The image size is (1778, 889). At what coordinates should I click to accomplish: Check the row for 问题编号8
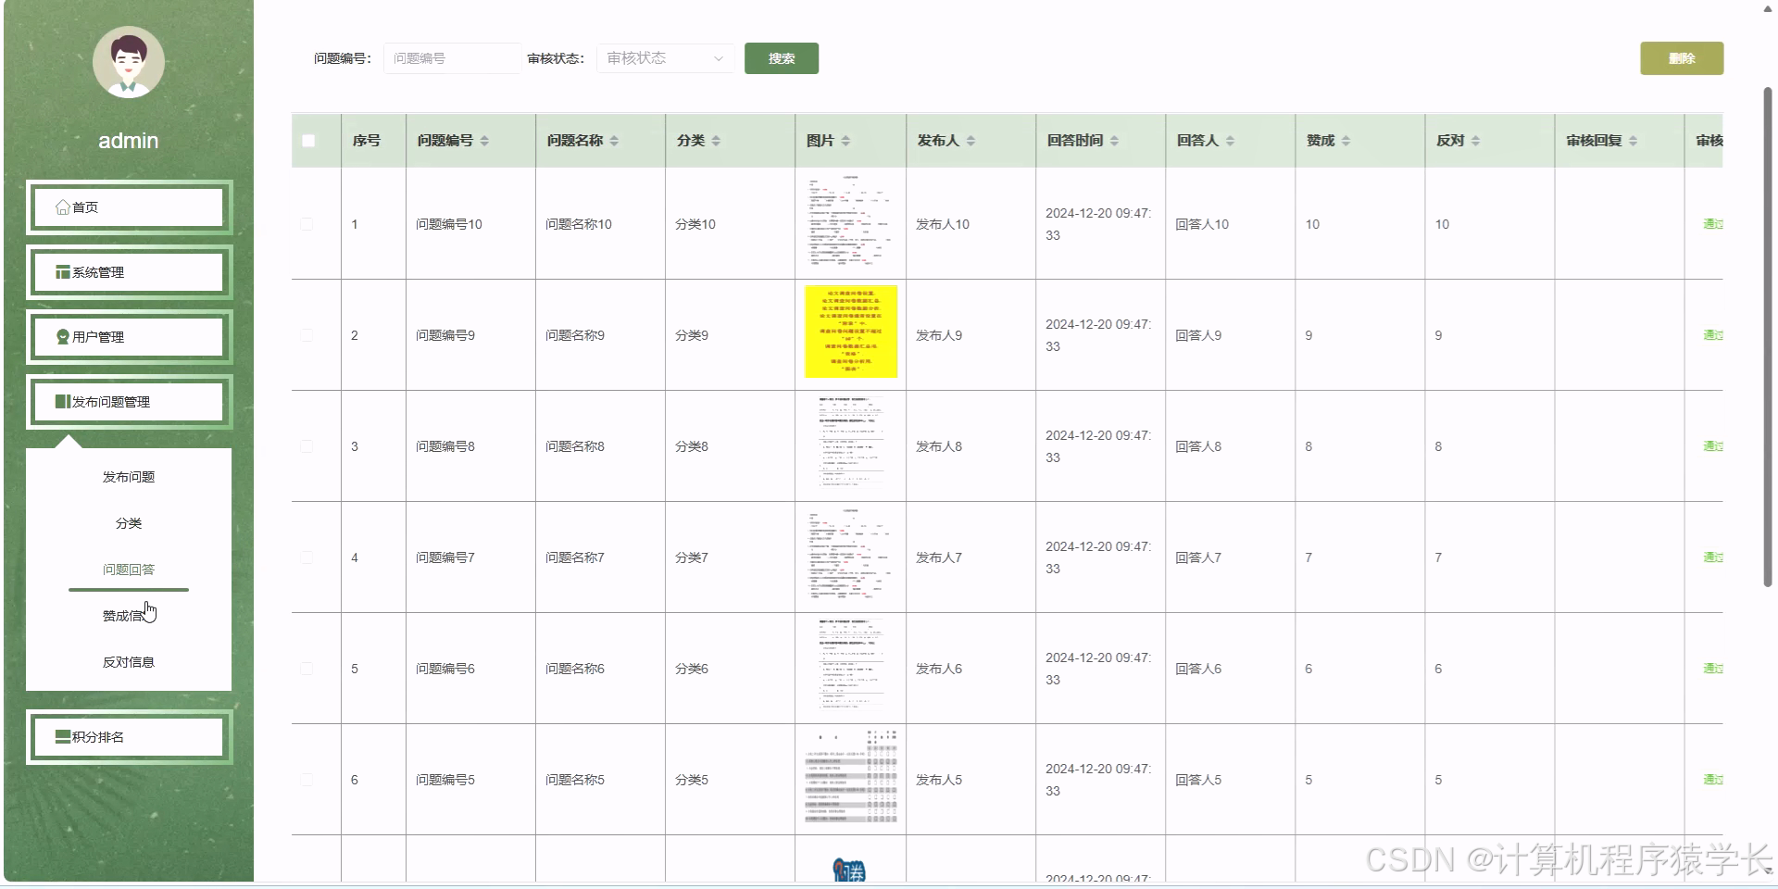click(307, 446)
